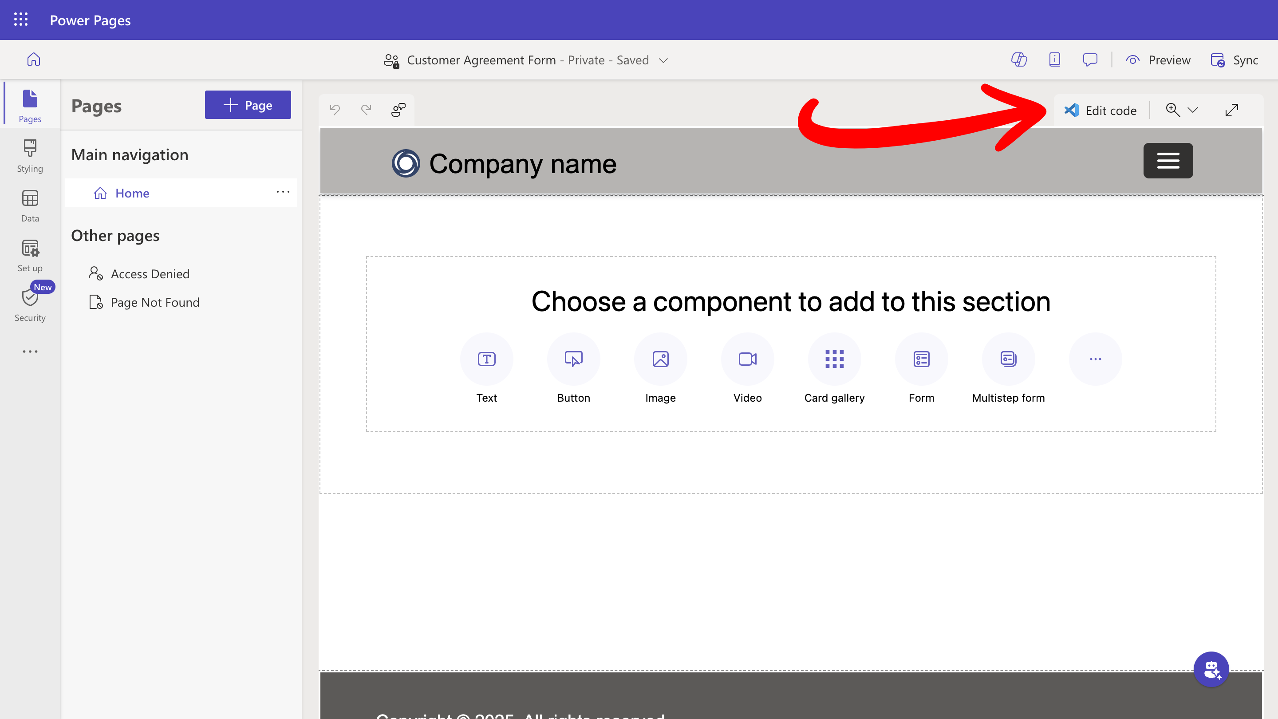The width and height of the screenshot is (1278, 719).
Task: Open more options for the Home page
Action: [282, 193]
